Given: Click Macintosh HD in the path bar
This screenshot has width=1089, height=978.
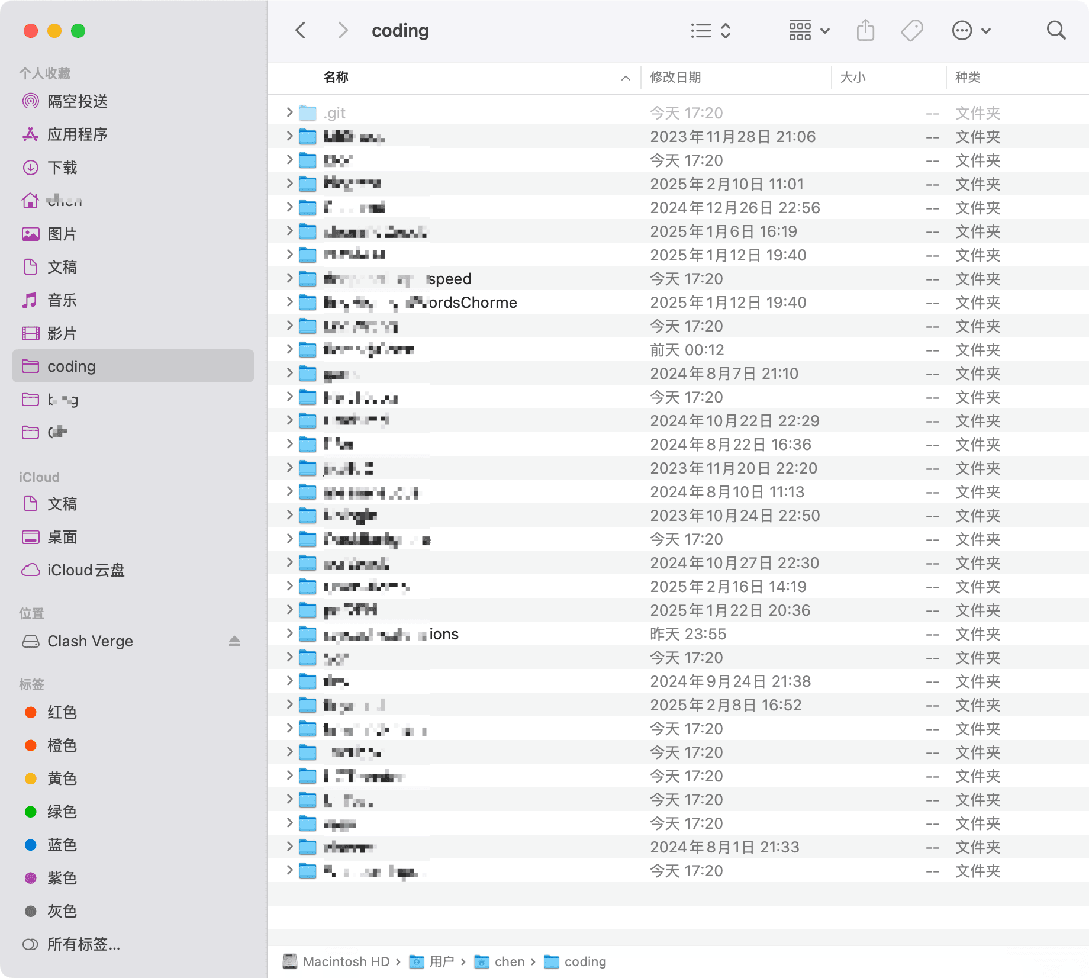Looking at the screenshot, I should [x=346, y=961].
